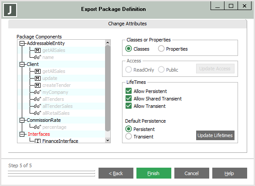
Task: Click the green Finish button
Action: pos(154,173)
